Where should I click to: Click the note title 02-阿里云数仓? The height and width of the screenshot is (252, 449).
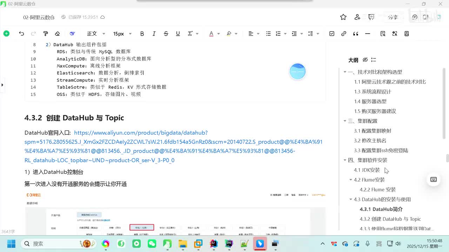(x=39, y=17)
